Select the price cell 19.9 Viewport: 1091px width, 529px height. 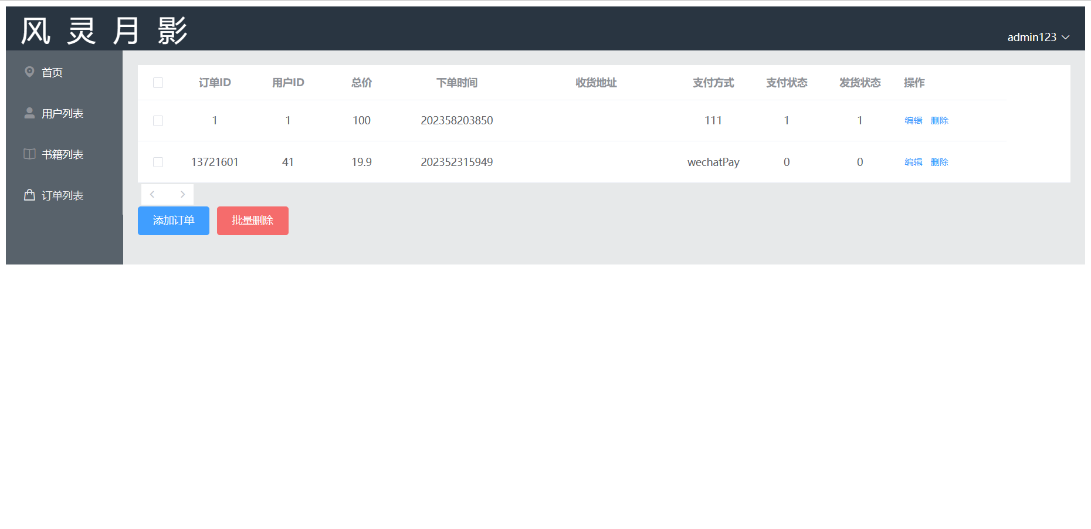coord(361,162)
